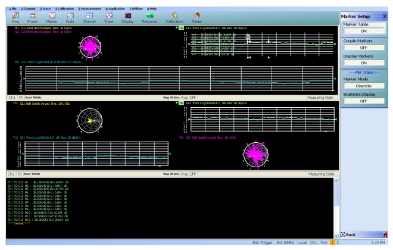This screenshot has height=250, width=393.
Task: Select channel 1 Tr3 S21 LogM trace label
Action: [48, 62]
